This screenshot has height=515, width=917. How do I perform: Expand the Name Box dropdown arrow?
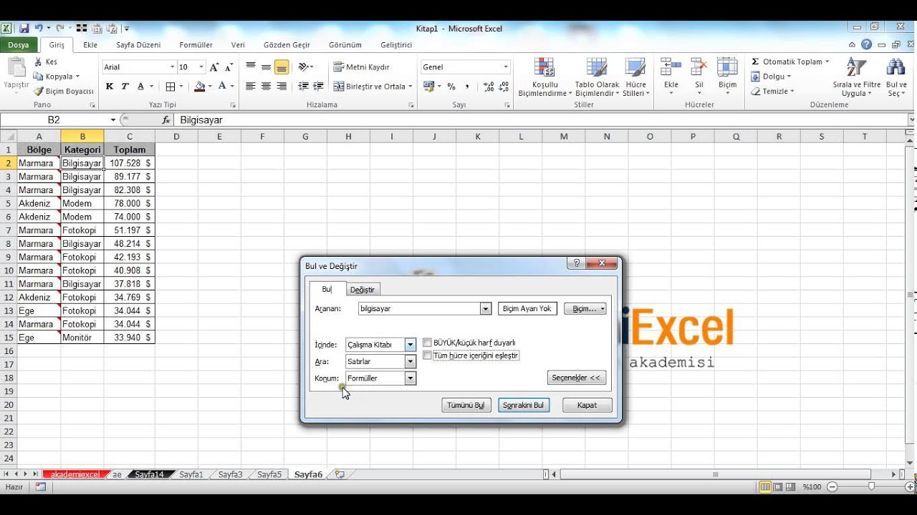[113, 120]
